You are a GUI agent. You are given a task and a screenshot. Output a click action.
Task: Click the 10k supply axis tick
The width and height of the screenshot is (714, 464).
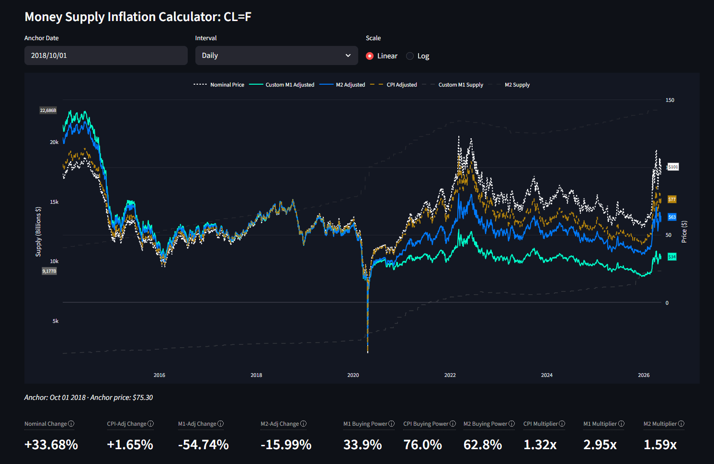(x=54, y=261)
